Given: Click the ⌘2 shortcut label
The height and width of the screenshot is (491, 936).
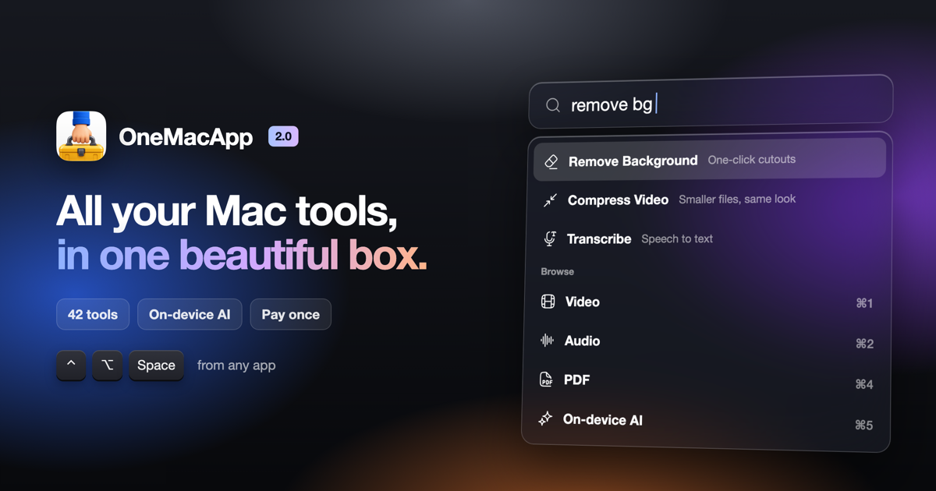Looking at the screenshot, I should click(x=864, y=344).
